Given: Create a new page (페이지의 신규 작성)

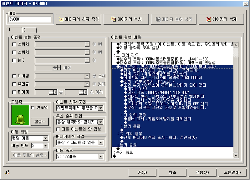Looking at the screenshot, I should click(x=79, y=19).
